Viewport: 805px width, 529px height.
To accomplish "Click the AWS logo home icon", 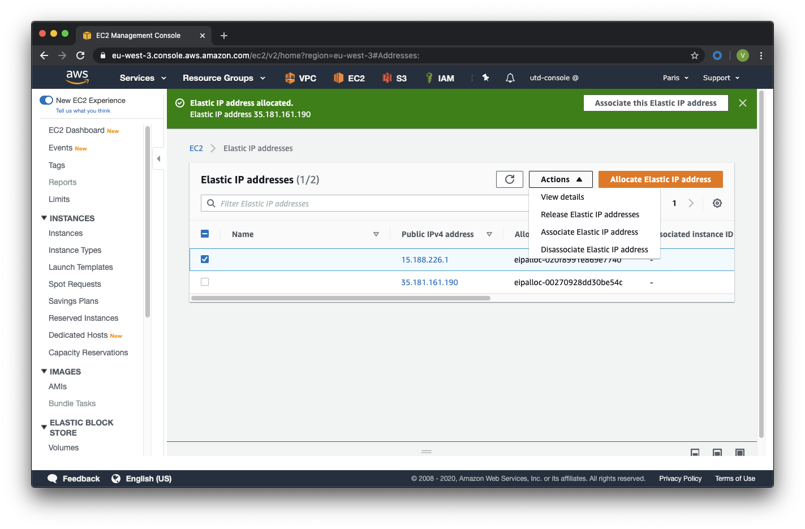I will (x=78, y=78).
